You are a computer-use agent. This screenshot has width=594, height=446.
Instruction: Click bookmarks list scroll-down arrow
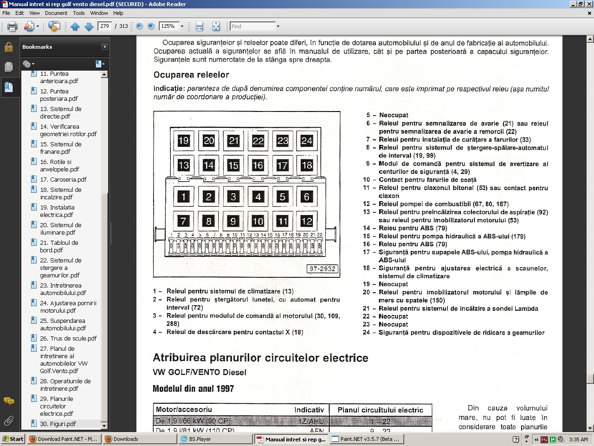click(104, 426)
